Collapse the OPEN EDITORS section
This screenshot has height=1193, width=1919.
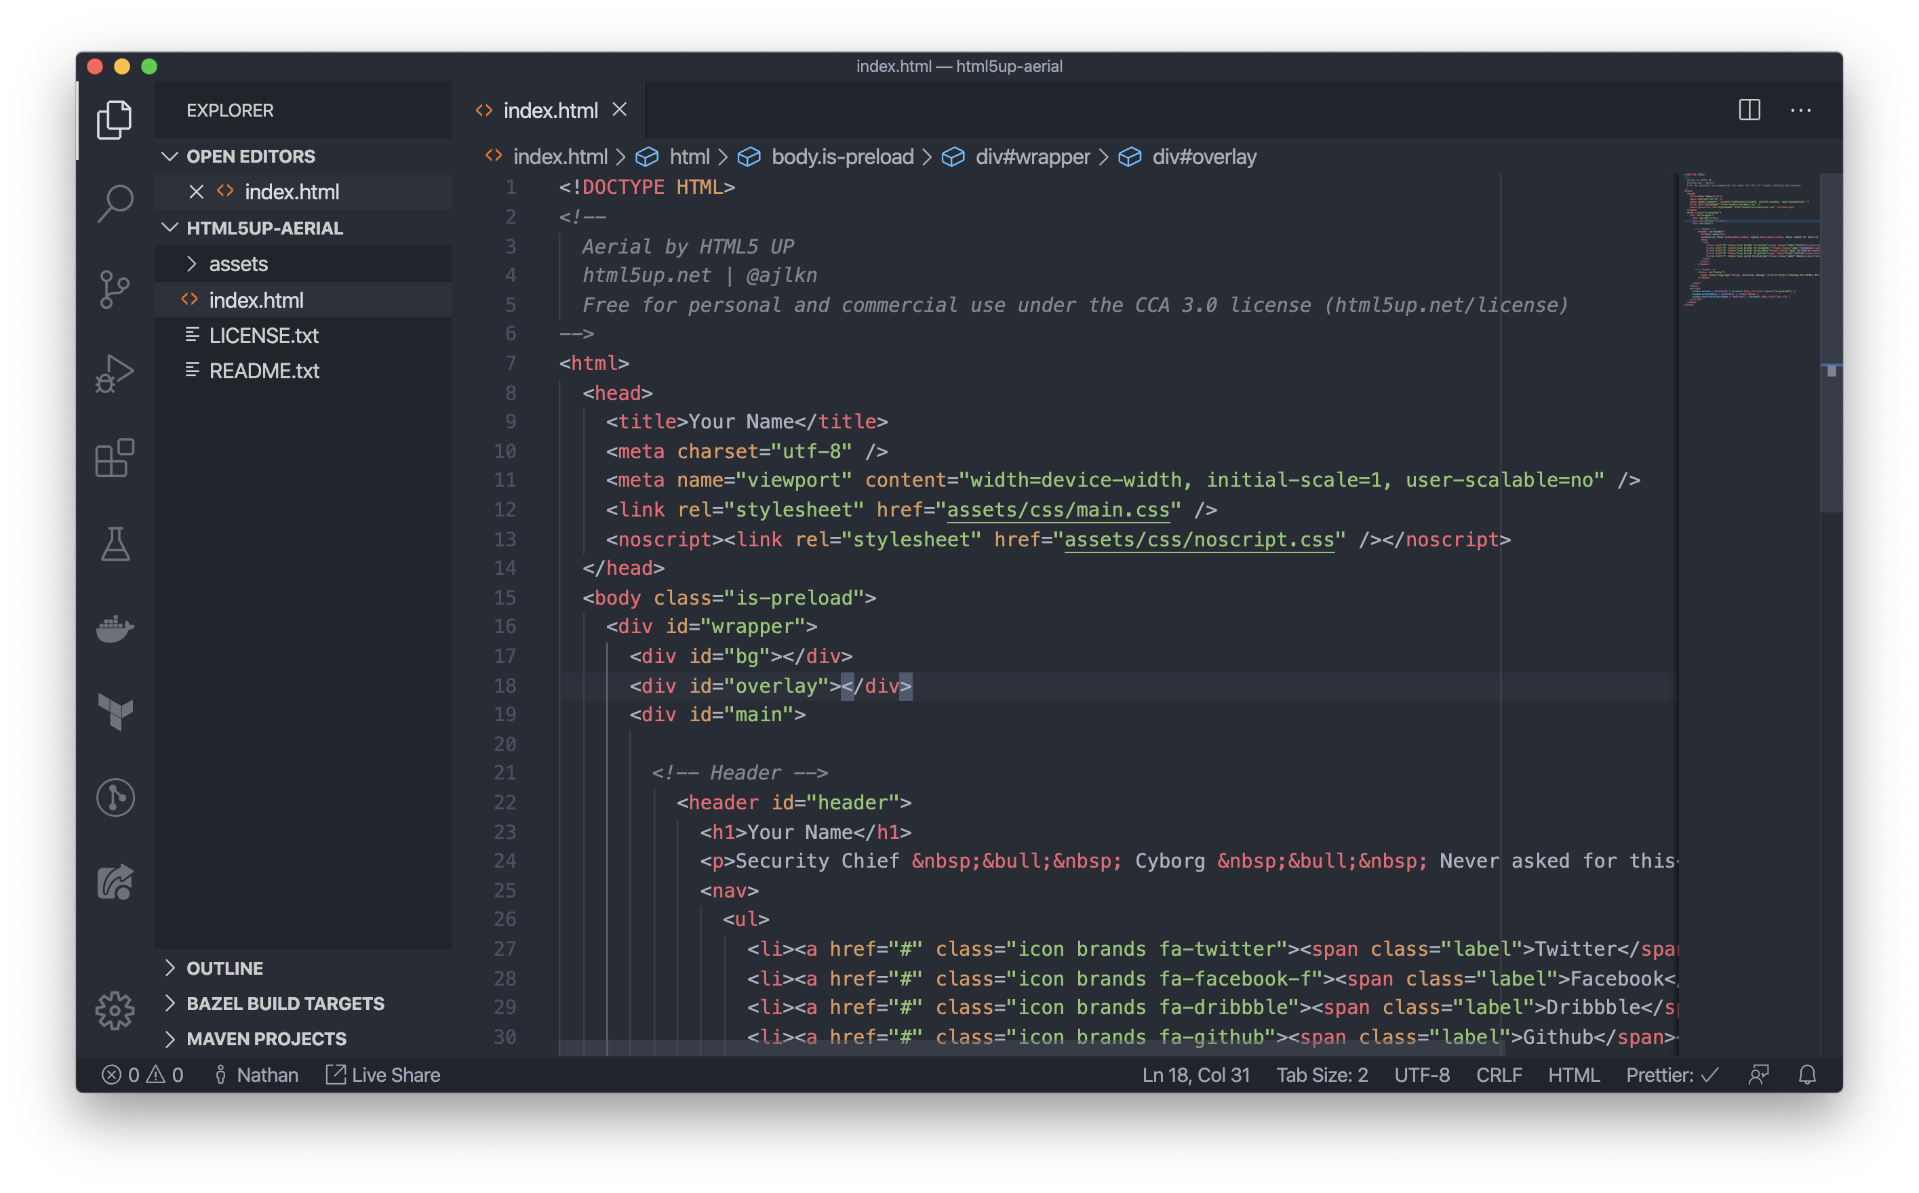click(250, 156)
